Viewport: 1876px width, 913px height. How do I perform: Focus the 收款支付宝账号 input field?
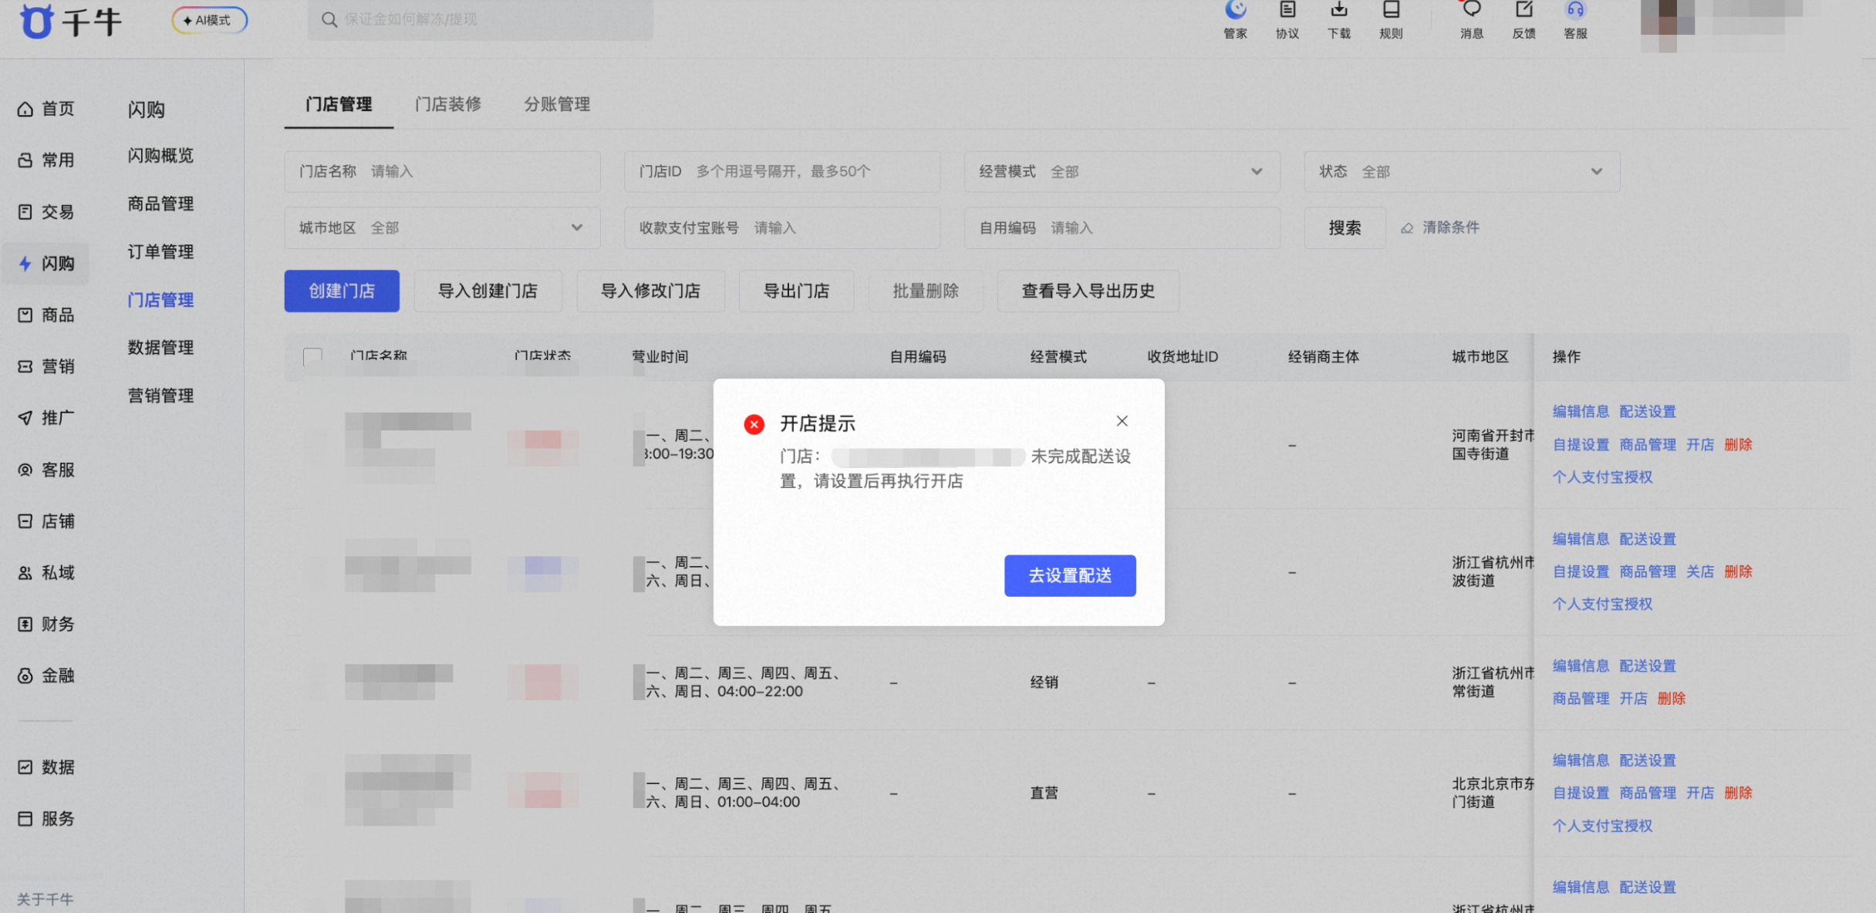click(x=782, y=227)
